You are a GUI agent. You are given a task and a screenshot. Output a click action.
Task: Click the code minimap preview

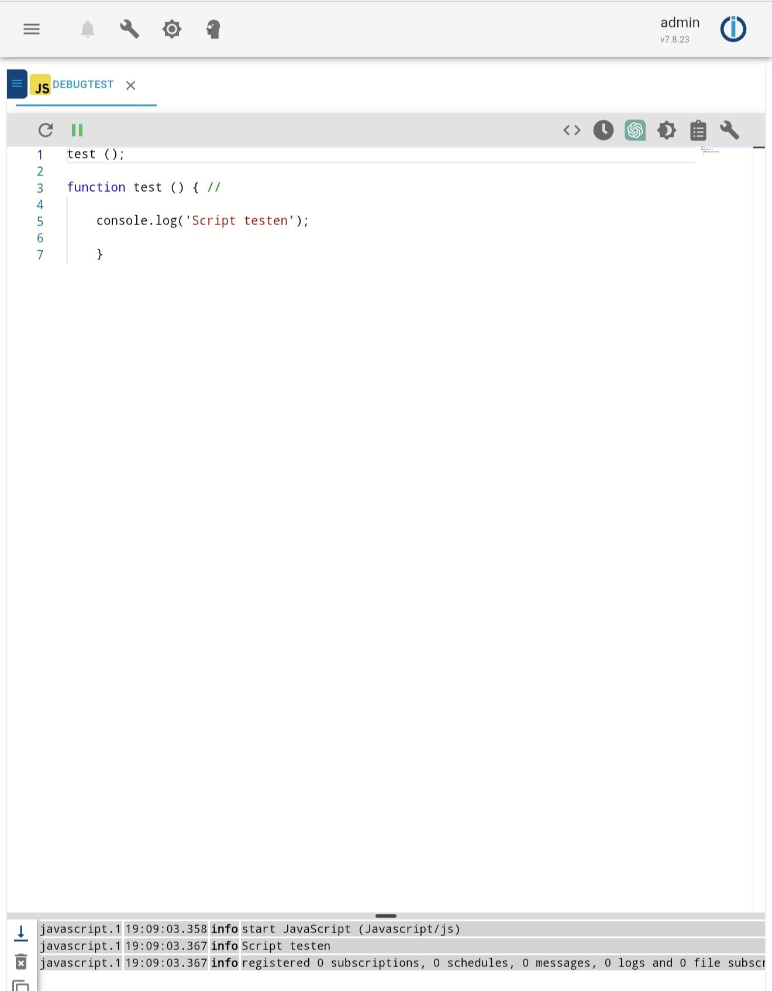click(x=711, y=151)
